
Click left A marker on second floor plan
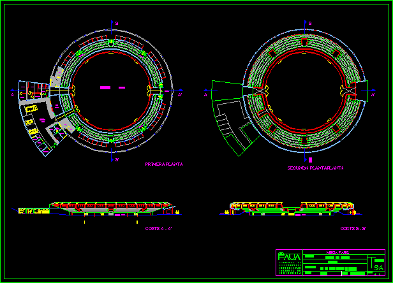207,93
